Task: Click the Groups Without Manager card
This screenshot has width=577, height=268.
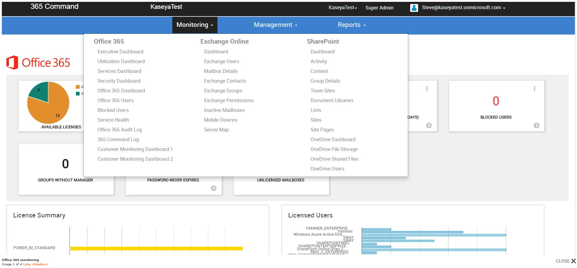Action: coord(66,169)
